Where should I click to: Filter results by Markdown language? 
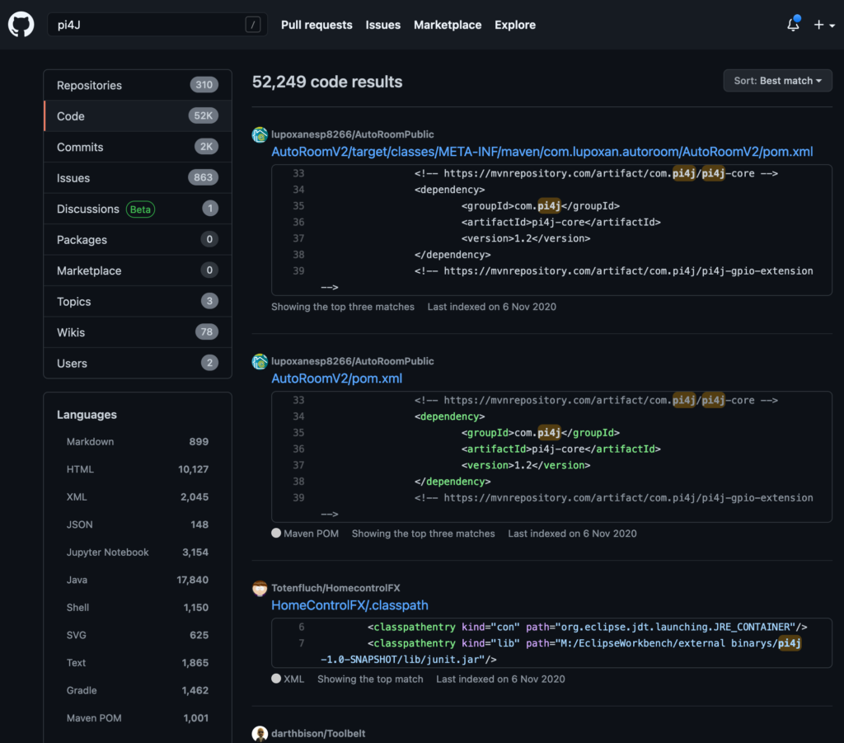pyautogui.click(x=138, y=441)
